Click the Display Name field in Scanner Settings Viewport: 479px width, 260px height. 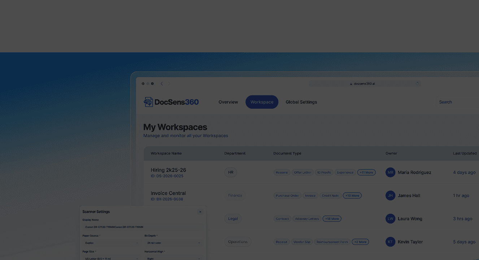pos(143,227)
